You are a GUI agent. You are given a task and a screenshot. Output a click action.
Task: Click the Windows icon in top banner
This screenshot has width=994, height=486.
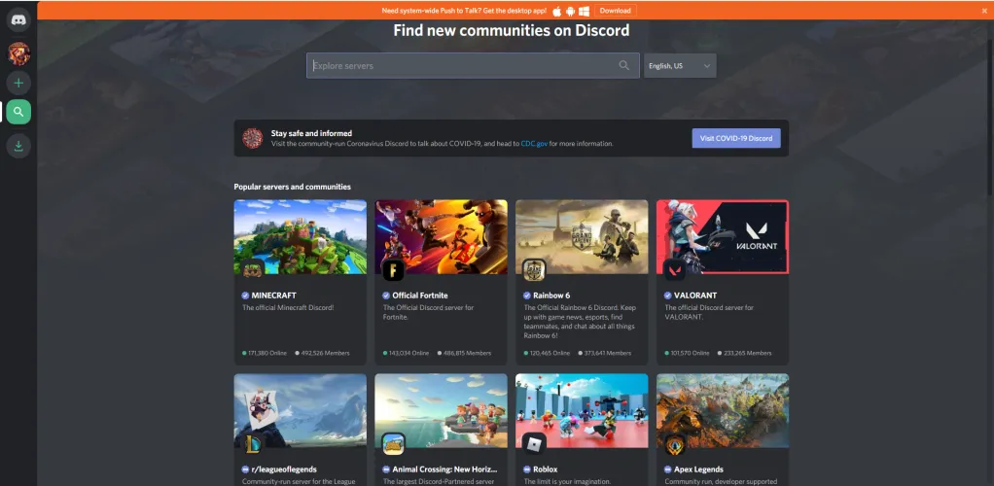[584, 11]
